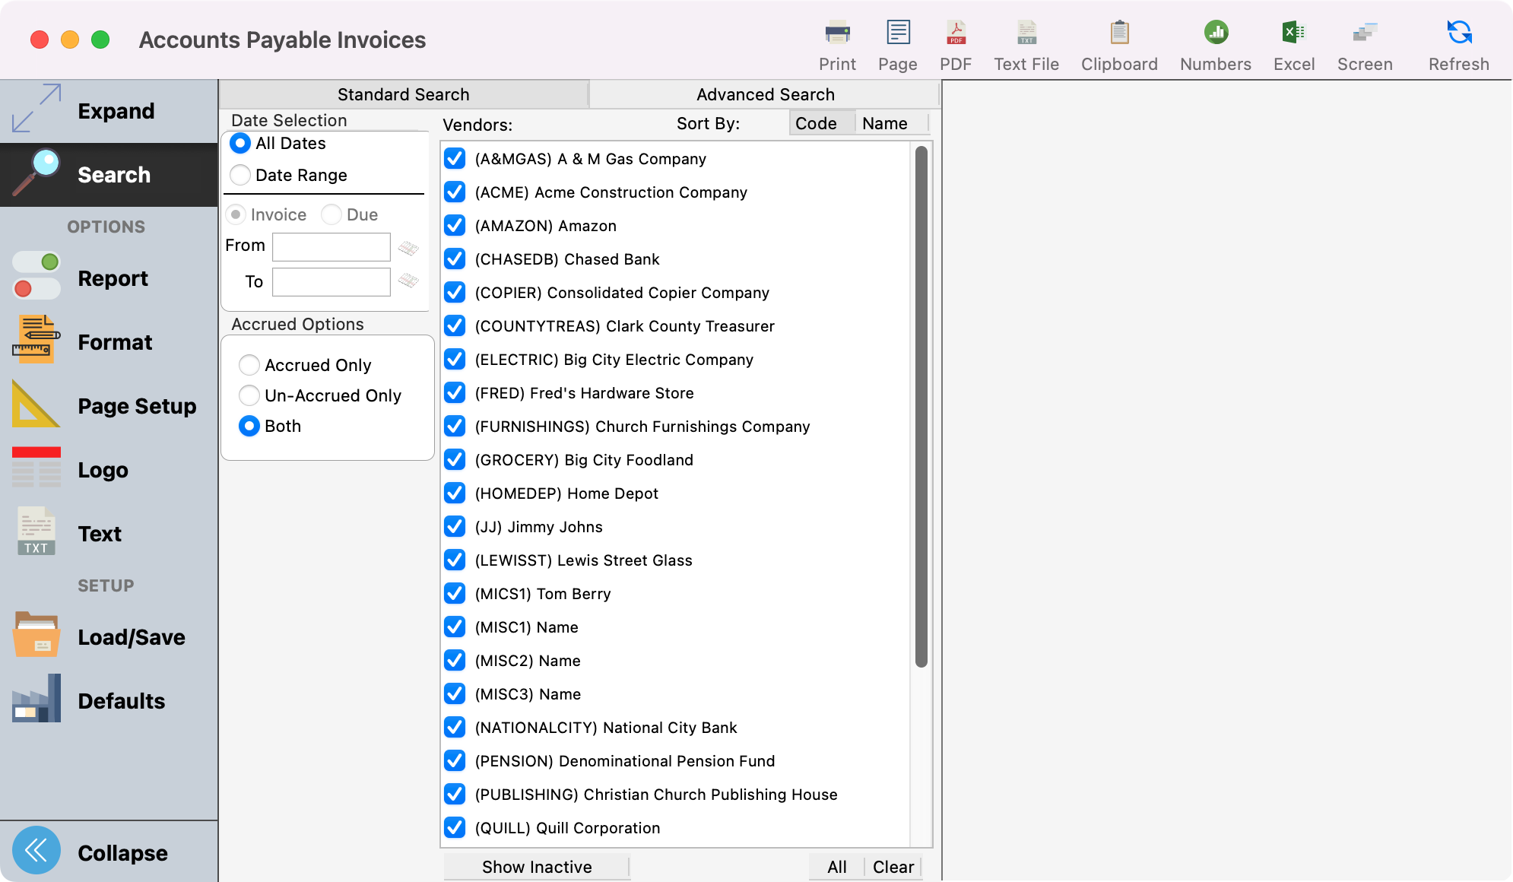Image resolution: width=1513 pixels, height=882 pixels.
Task: Send report to Numbers
Action: pos(1215,33)
